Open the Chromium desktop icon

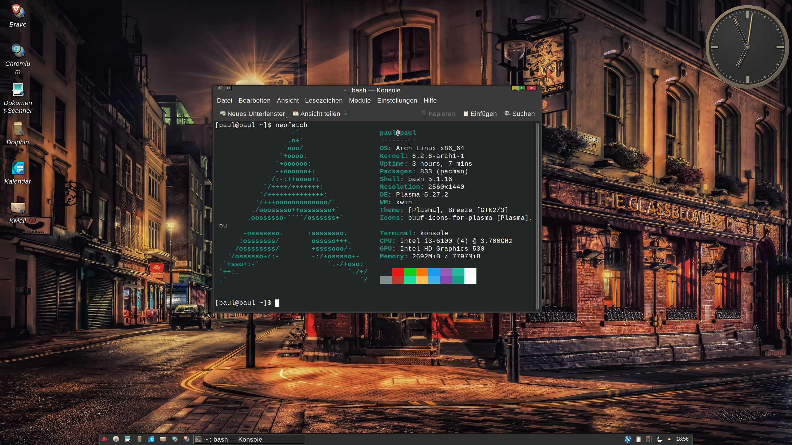pyautogui.click(x=18, y=59)
